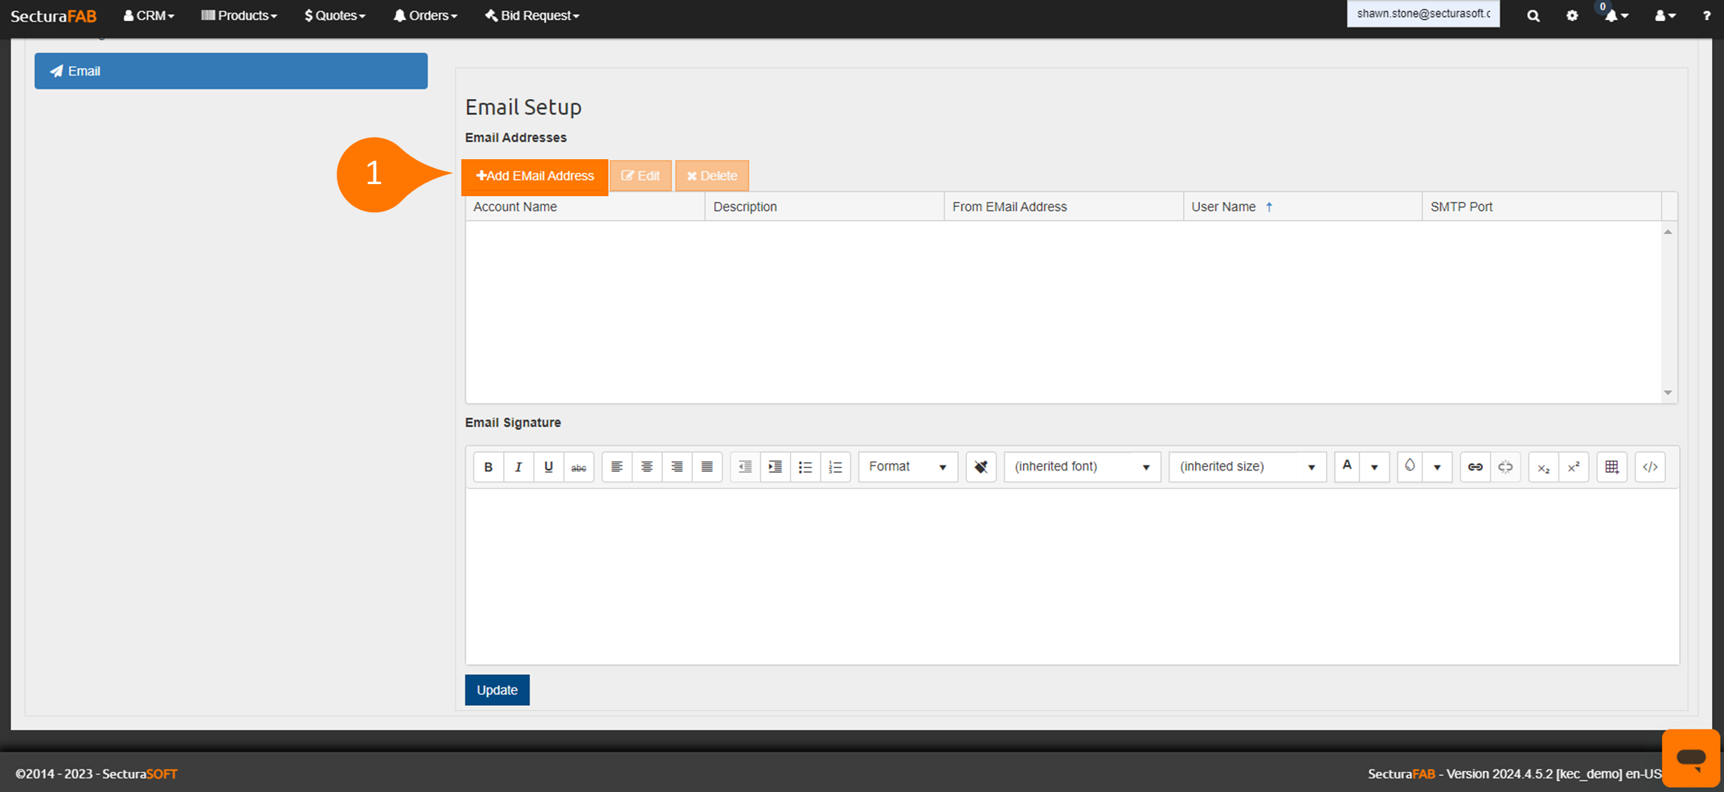Open the settings gear icon
This screenshot has width=1724, height=792.
tap(1572, 16)
